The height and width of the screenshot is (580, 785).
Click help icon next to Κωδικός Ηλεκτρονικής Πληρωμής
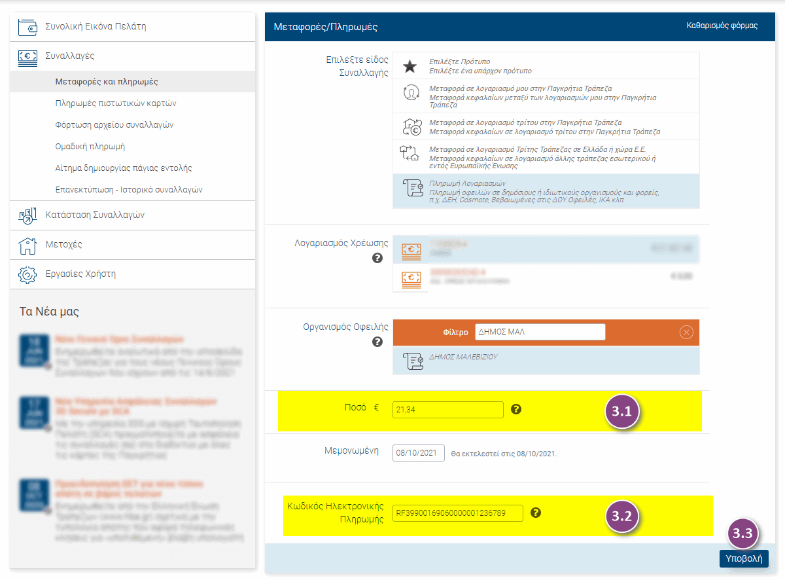coord(536,513)
